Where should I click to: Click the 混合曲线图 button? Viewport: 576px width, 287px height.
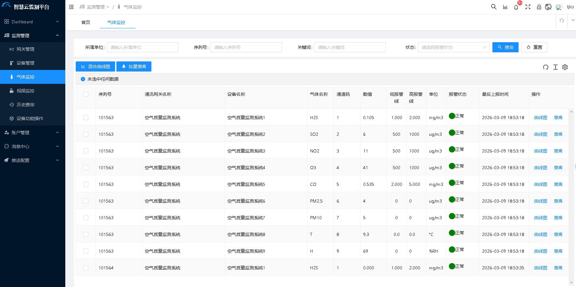(x=95, y=66)
